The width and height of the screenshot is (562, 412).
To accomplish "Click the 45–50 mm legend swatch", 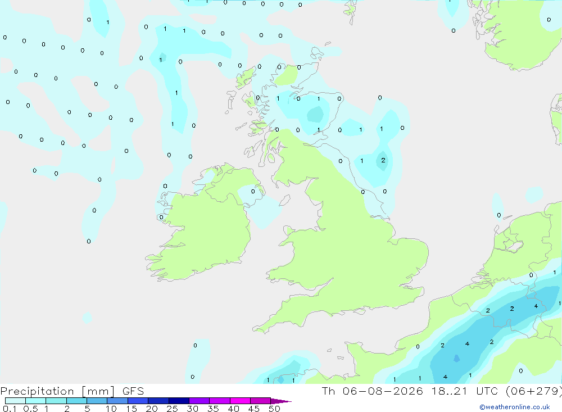I will (261, 401).
